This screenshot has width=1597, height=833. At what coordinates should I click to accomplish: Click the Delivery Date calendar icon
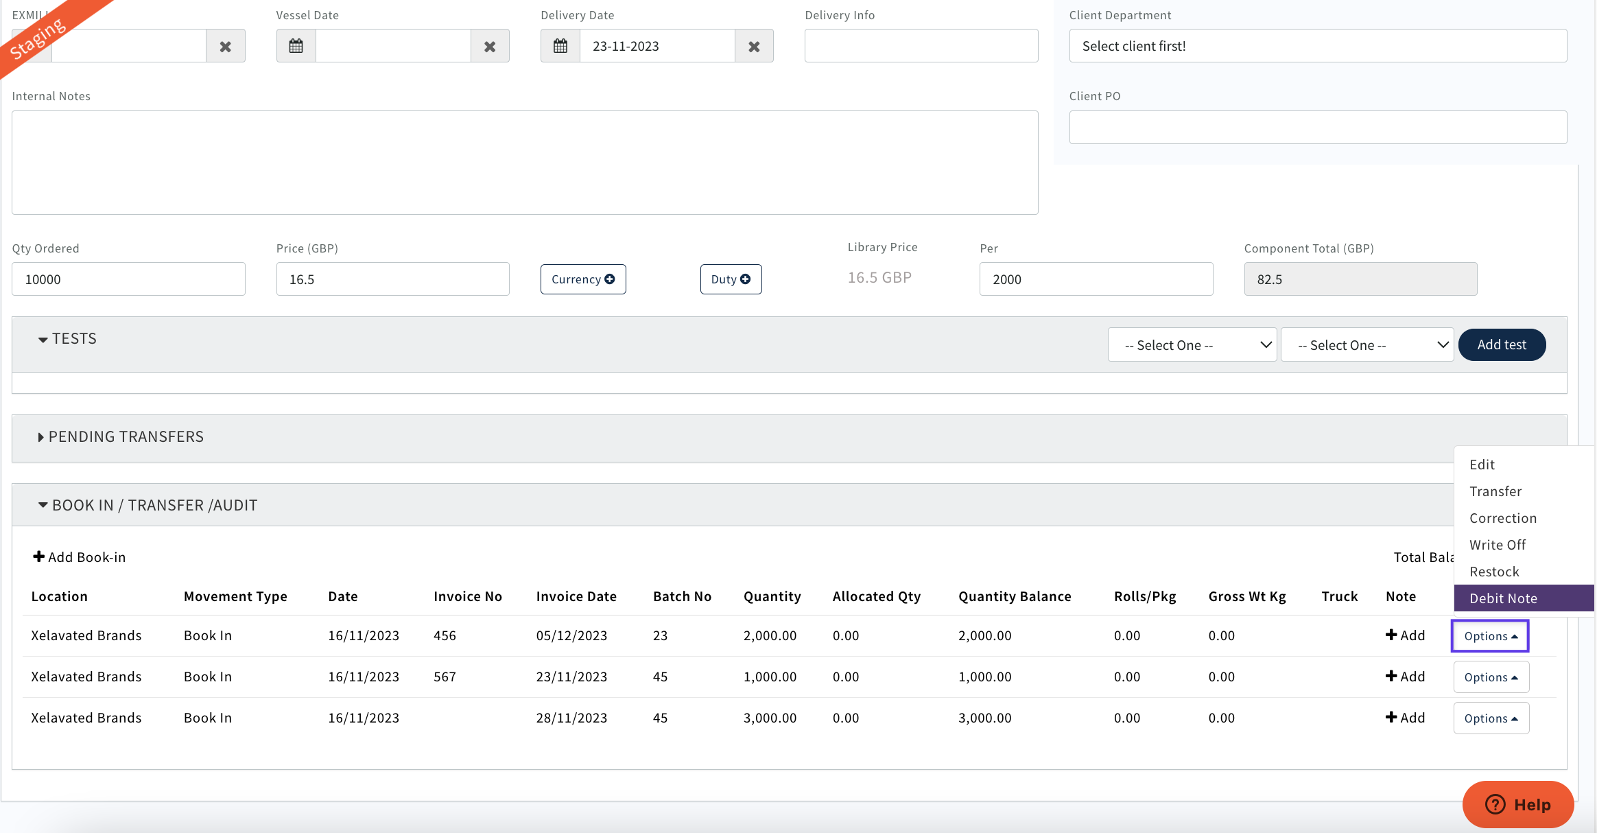click(x=560, y=46)
